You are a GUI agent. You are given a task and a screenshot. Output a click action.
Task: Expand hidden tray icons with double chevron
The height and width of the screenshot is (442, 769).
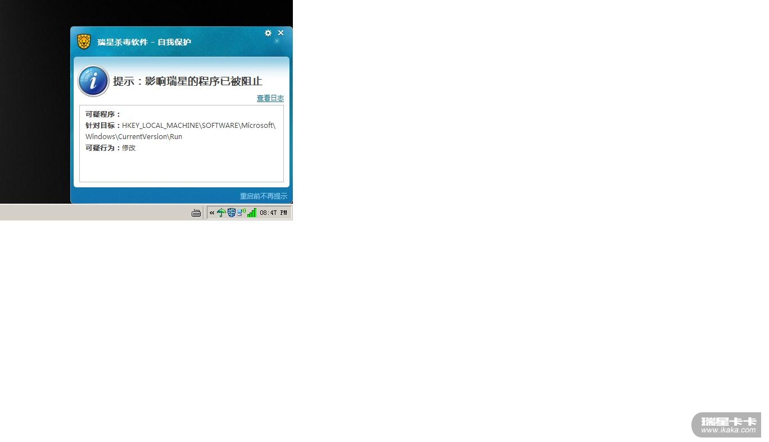pos(212,213)
